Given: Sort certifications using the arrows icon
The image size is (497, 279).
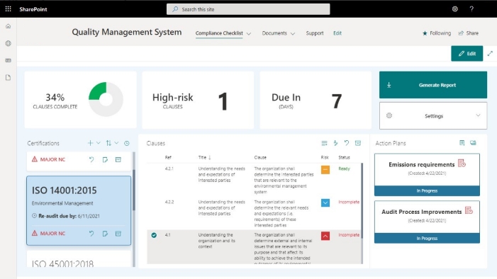Looking at the screenshot, I should coord(108,143).
